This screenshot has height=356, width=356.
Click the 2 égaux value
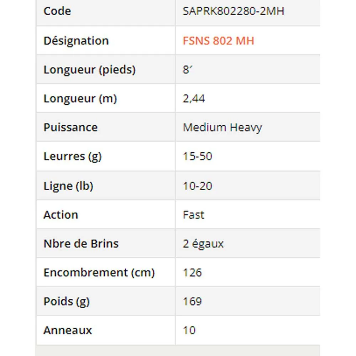coord(203,244)
